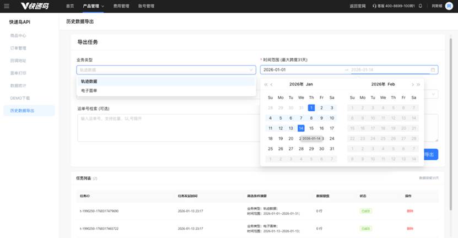Click the notification bell icon
Image resolution: width=458 pixels, height=238 pixels.
(x=421, y=6)
